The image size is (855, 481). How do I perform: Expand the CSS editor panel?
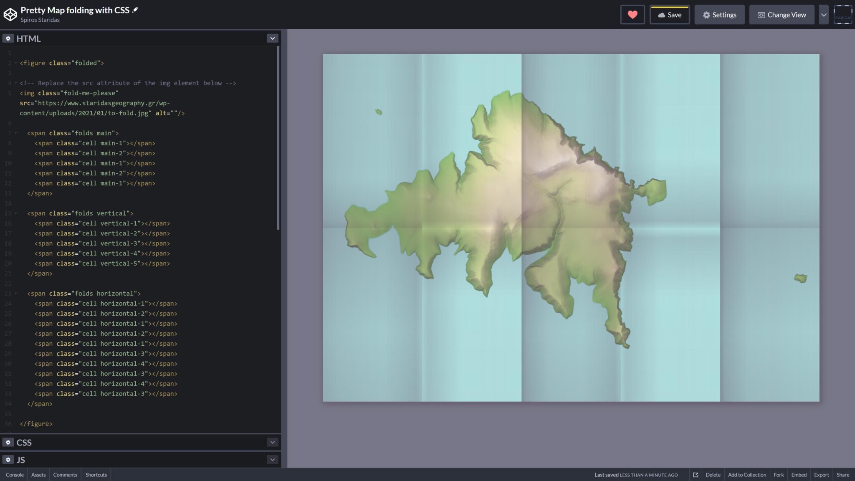pos(272,442)
